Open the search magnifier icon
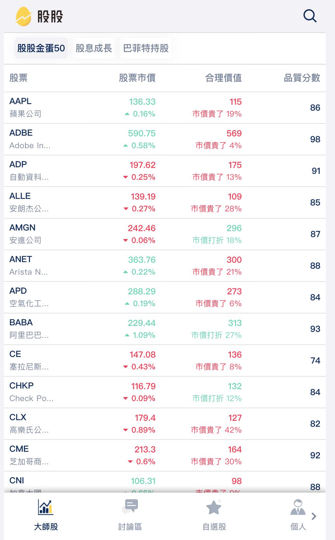Image resolution: width=335 pixels, height=540 pixels. coord(310,16)
